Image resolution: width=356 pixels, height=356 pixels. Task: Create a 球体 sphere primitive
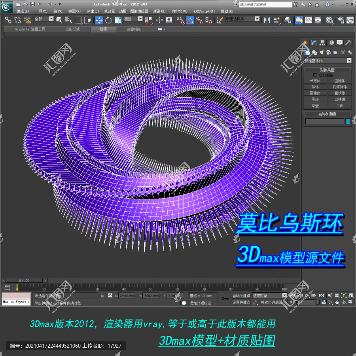click(315, 87)
